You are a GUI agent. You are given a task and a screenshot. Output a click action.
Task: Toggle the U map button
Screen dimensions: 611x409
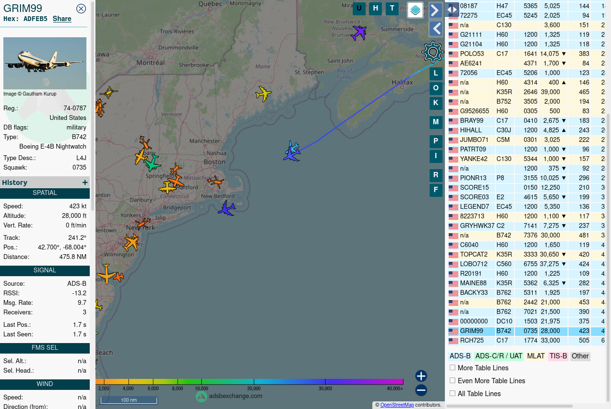(359, 8)
